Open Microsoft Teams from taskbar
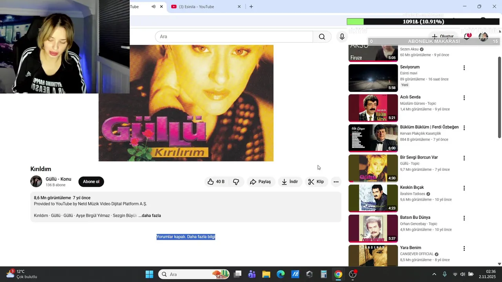 252,274
